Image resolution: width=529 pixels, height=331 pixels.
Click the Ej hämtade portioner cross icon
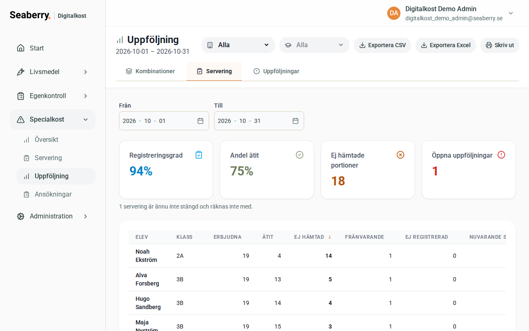pyautogui.click(x=400, y=155)
